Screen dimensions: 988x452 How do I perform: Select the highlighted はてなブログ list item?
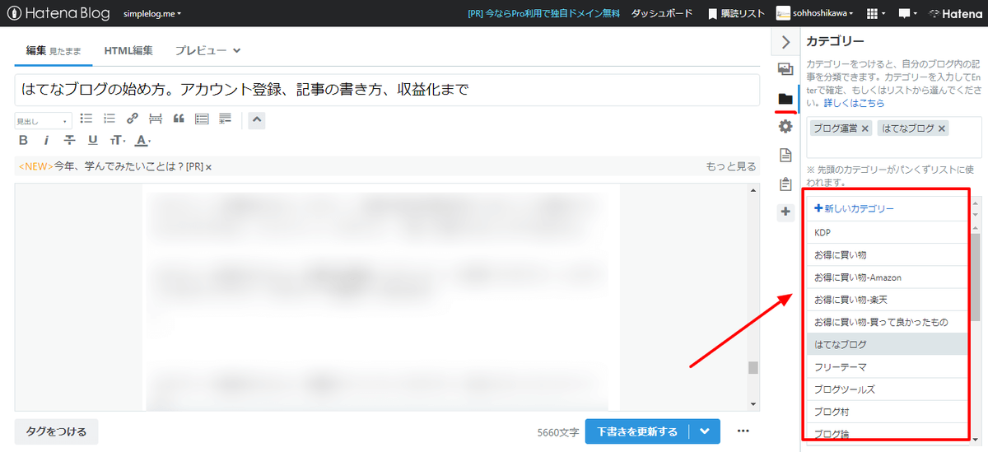886,344
